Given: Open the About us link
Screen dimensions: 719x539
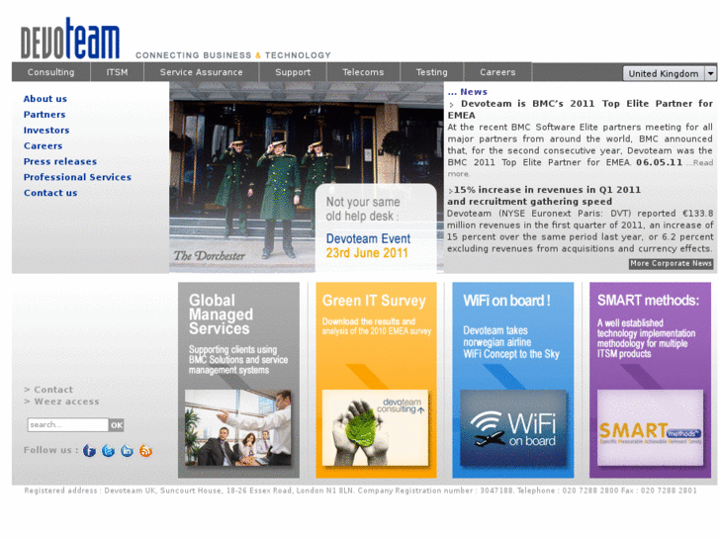Looking at the screenshot, I should point(45,99).
